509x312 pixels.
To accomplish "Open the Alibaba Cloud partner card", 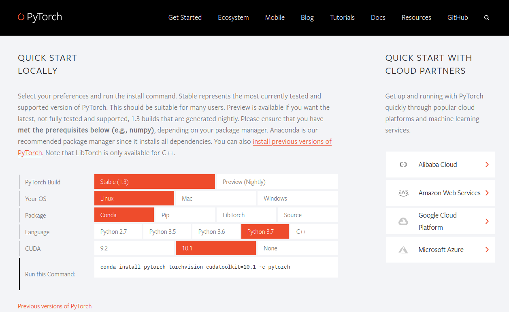I will [441, 165].
